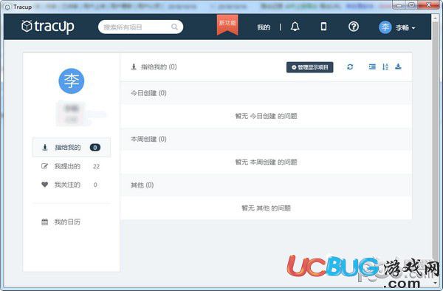The height and width of the screenshot is (291, 443).
Task: Click the Tracup logo in the header
Action: point(48,27)
